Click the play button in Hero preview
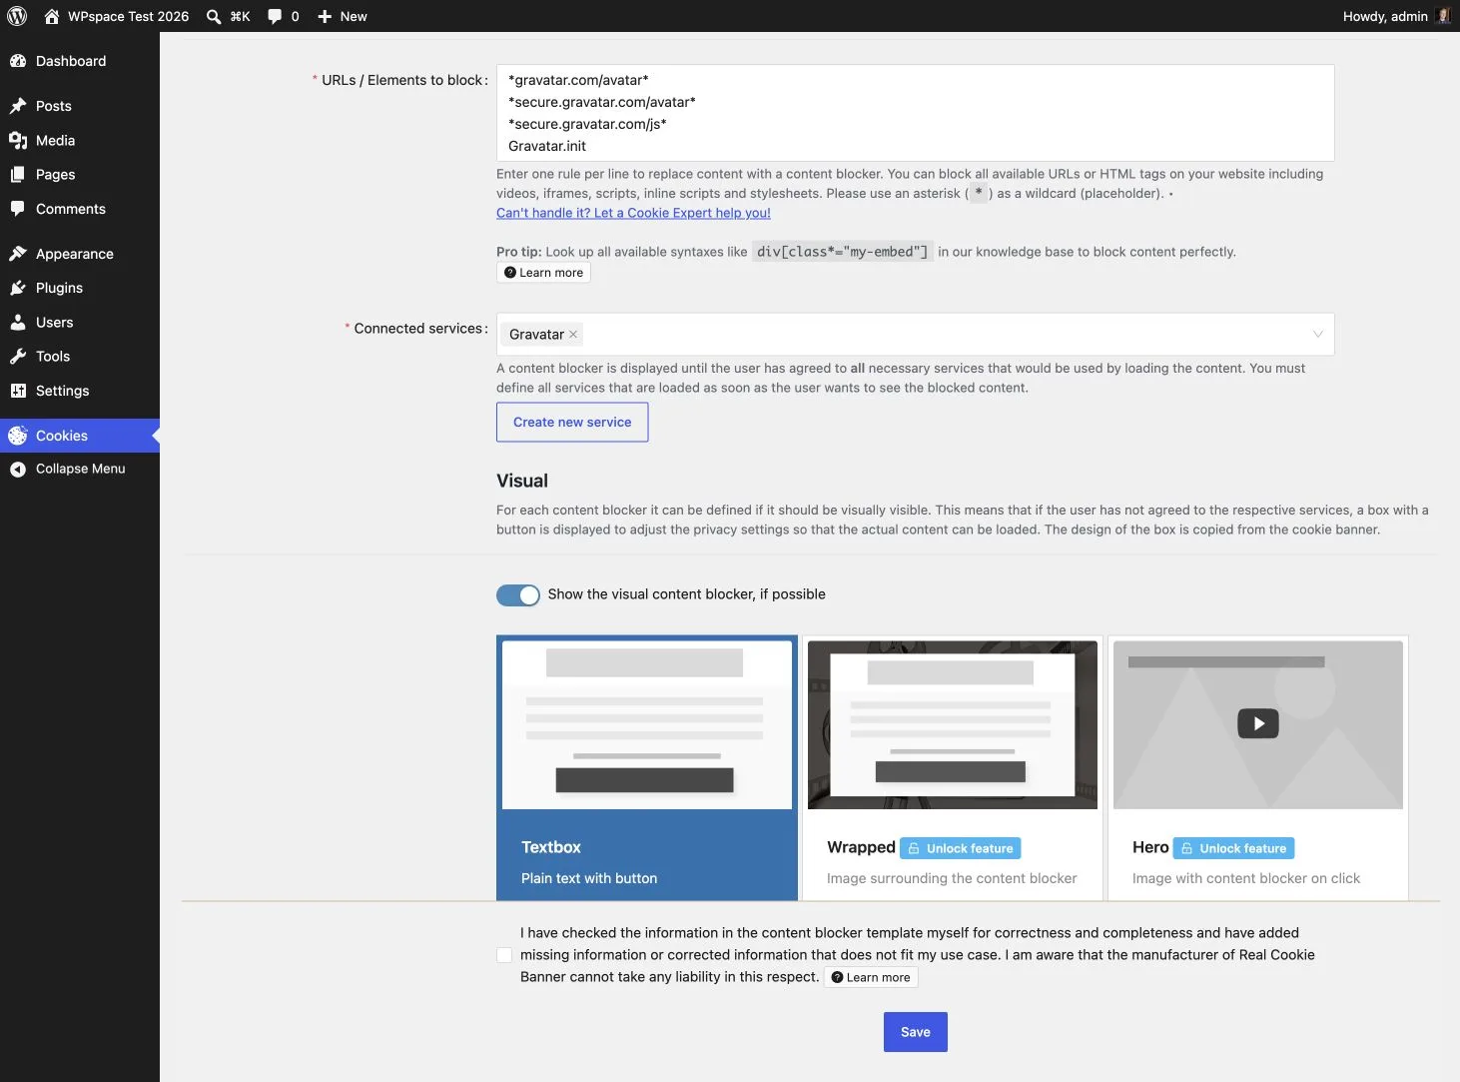Viewport: 1460px width, 1082px height. point(1257,723)
